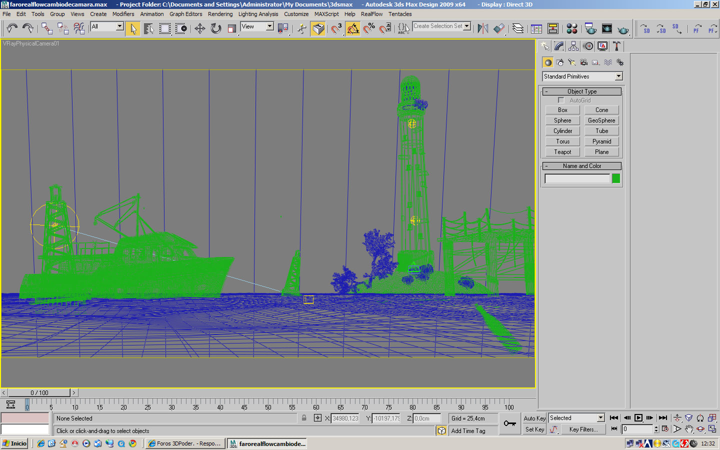Enable the AutoGrid checkbox

coord(561,100)
